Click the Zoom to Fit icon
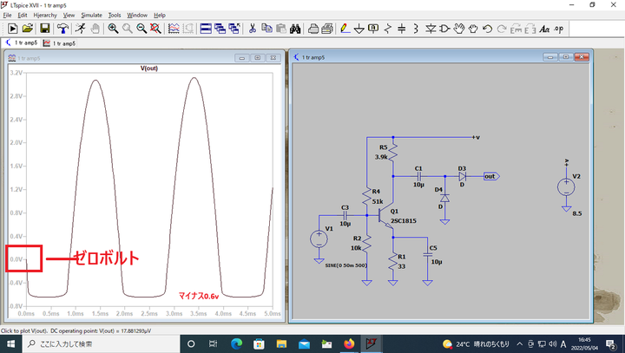Viewport: 625px width, 353px height. coord(155,29)
